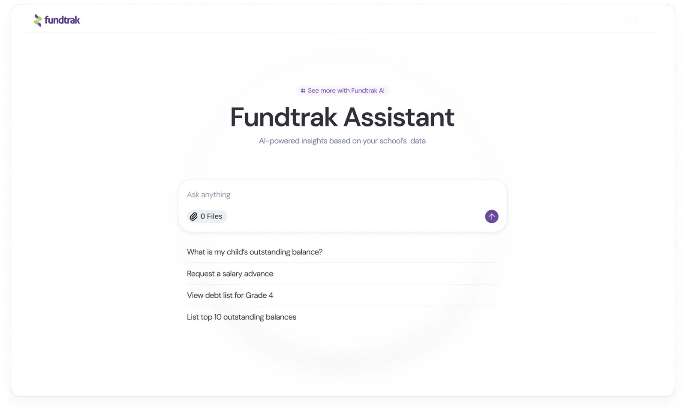This screenshot has width=686, height=414.
Task: Select 'What is my child's outstanding balance?' suggestion
Action: tap(343, 252)
